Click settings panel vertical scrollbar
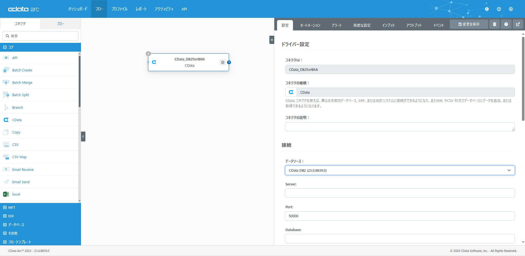This screenshot has width=525, height=256. click(523, 79)
